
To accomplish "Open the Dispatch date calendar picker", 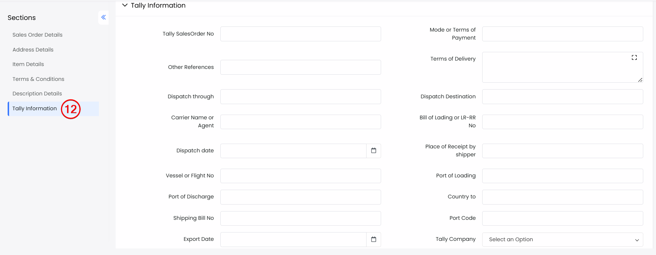I will pos(373,151).
